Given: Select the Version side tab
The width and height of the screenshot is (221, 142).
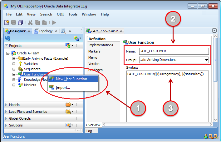Looking at the screenshot, I should pos(94,64).
